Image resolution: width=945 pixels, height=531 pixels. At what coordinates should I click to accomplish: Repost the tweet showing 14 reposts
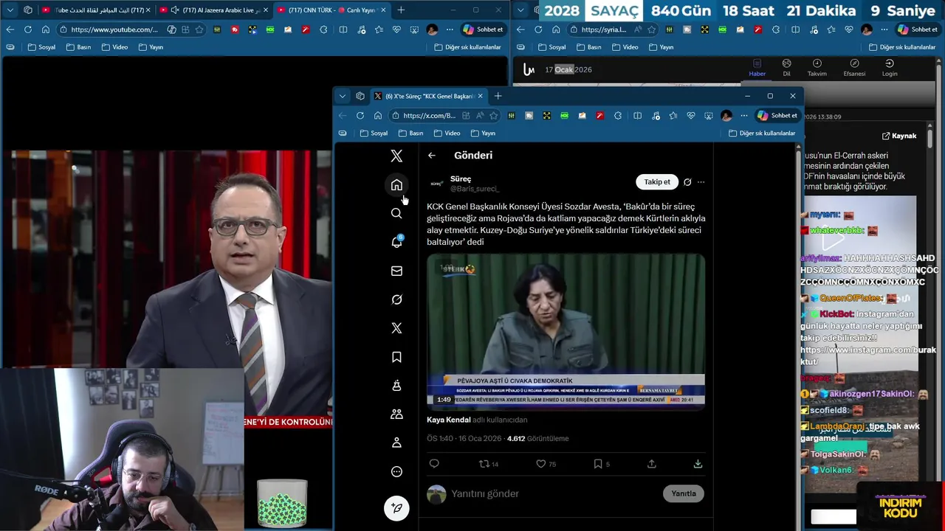click(x=489, y=464)
